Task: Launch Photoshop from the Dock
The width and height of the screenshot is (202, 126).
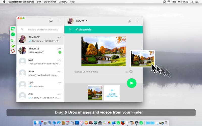Action: (x=77, y=123)
